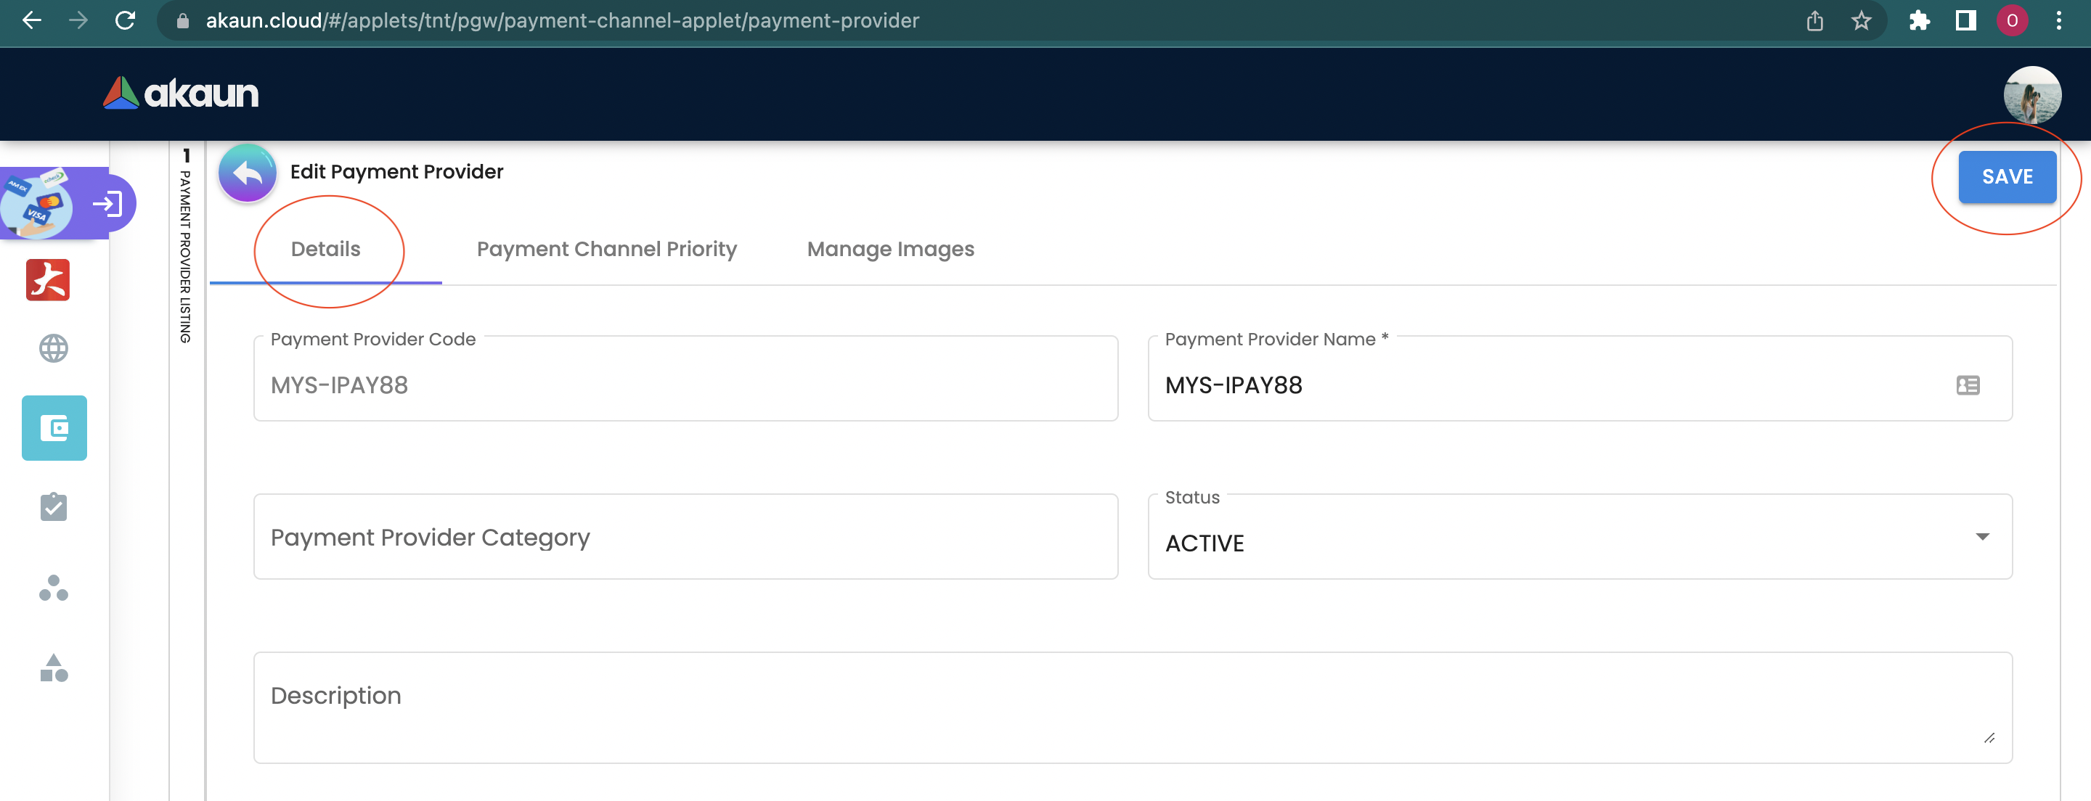Click the three-dots cluster sidebar icon
The height and width of the screenshot is (801, 2091).
(x=54, y=588)
